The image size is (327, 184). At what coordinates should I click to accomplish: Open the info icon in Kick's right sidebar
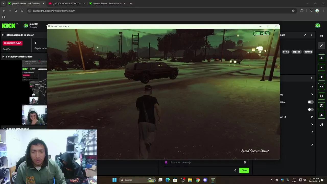tap(321, 36)
